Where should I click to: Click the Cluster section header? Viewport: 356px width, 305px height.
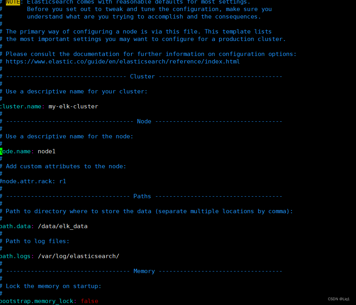tap(142, 76)
